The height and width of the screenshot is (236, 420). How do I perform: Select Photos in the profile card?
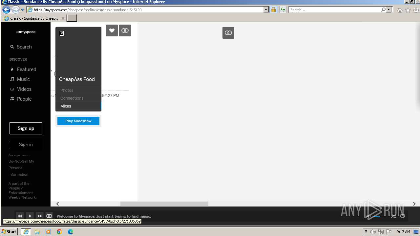point(67,90)
